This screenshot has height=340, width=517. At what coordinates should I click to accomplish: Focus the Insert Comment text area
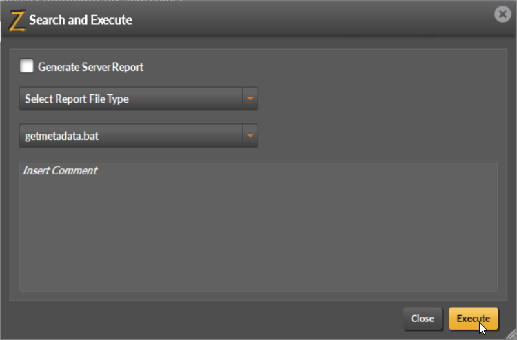258,226
